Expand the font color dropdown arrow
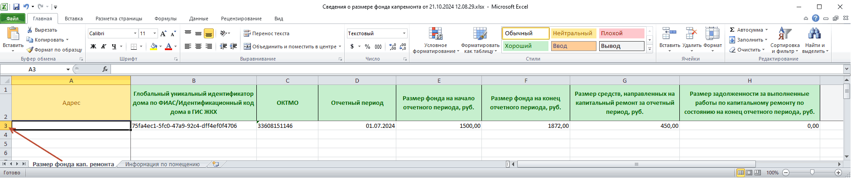Screen dimensions: 851x178 click(175, 46)
